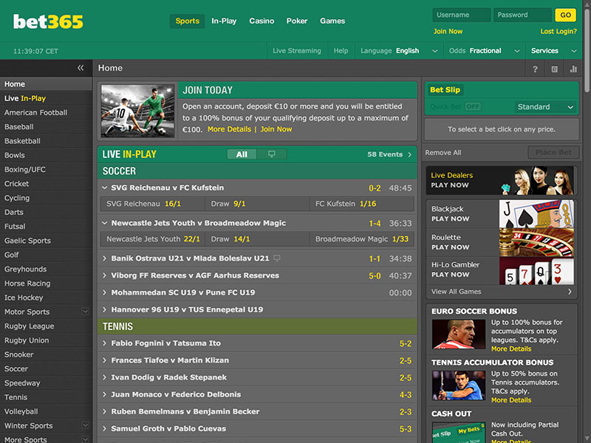Image resolution: width=591 pixels, height=443 pixels.
Task: Bet on SVG Reichenau at 16/1
Action: pos(152,204)
